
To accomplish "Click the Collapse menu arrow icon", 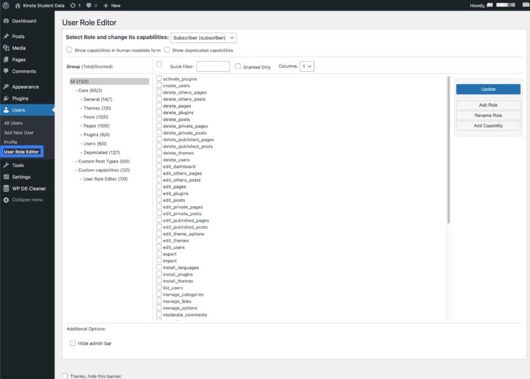I will pos(5,200).
